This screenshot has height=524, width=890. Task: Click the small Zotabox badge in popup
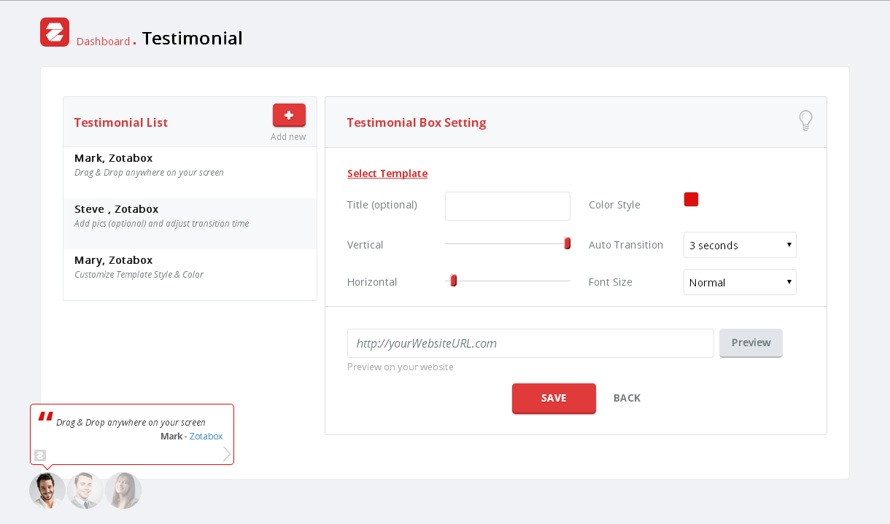pyautogui.click(x=39, y=455)
